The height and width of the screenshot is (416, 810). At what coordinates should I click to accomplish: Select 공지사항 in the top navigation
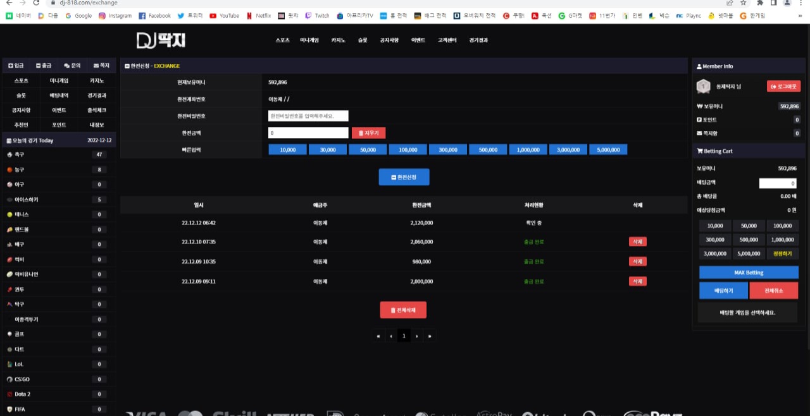click(389, 40)
